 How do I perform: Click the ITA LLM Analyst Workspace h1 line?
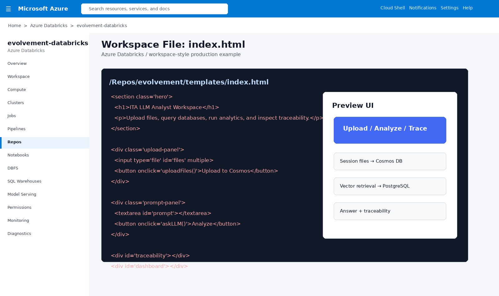pyautogui.click(x=167, y=107)
